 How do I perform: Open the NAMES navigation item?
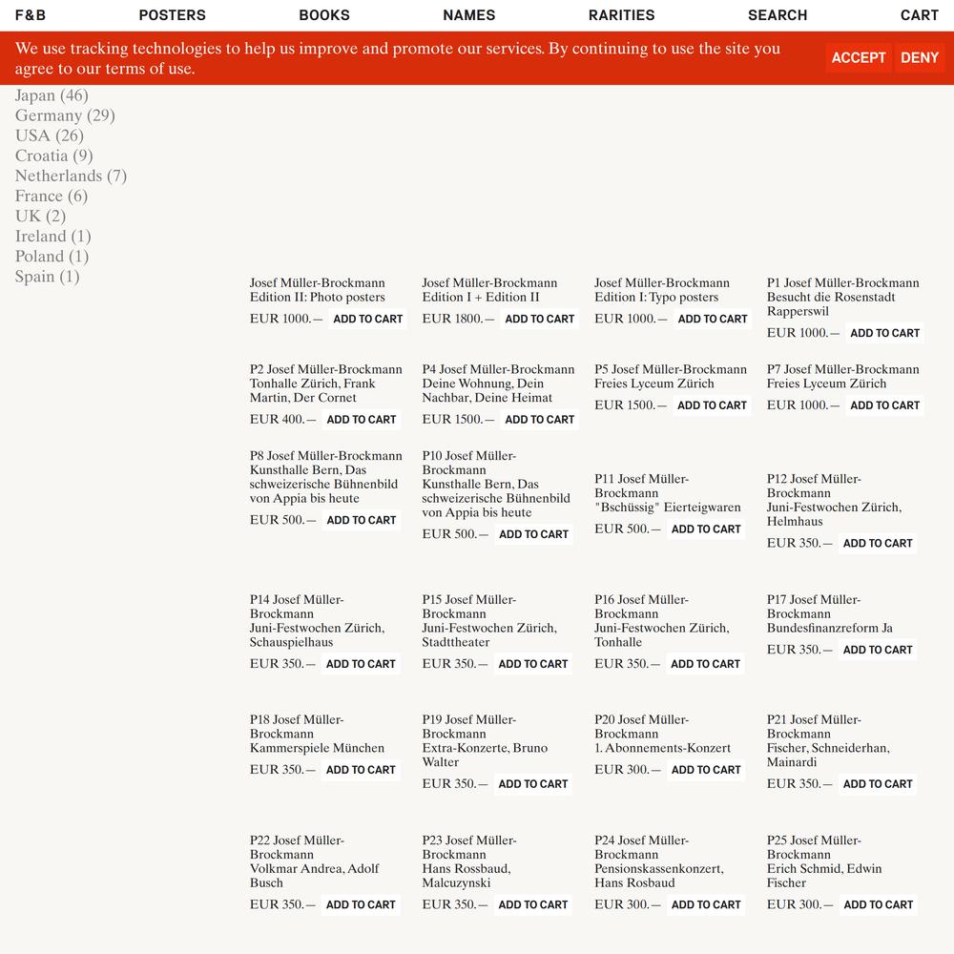click(469, 15)
